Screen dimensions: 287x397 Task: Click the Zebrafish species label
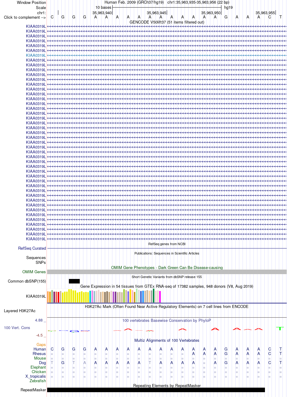38,381
